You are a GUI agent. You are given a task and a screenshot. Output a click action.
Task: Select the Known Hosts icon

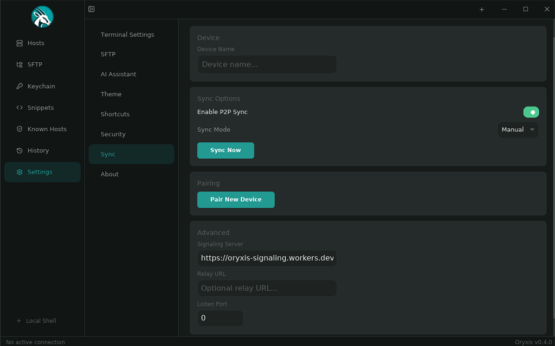pos(19,129)
